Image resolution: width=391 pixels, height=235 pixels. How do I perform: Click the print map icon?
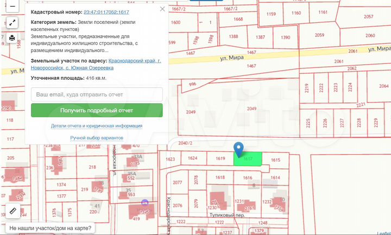click(x=12, y=38)
